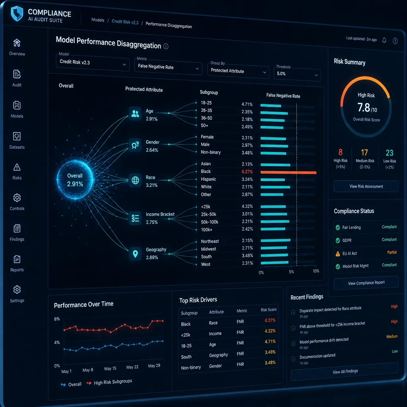407x407 pixels.
Task: Open Settings gear in the sidebar
Action: pyautogui.click(x=17, y=290)
